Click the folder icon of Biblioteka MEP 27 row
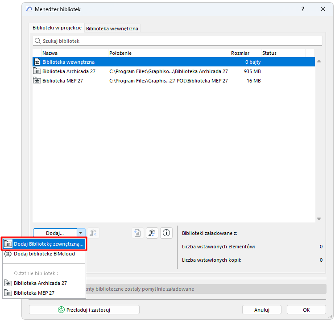Screen dimensions: 335x321 (37, 81)
